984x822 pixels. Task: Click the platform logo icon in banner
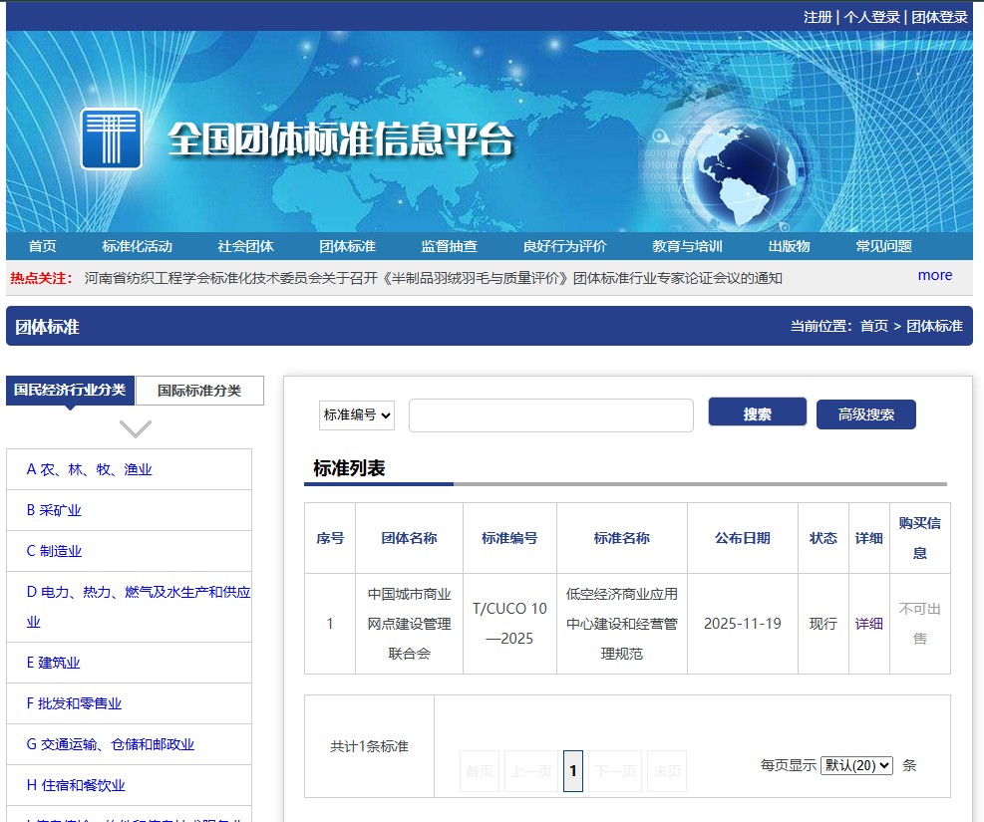112,138
